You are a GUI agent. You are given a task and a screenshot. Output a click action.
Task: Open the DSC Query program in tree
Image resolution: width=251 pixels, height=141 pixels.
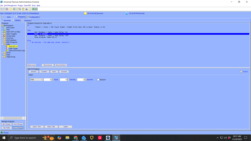pos(10,28)
